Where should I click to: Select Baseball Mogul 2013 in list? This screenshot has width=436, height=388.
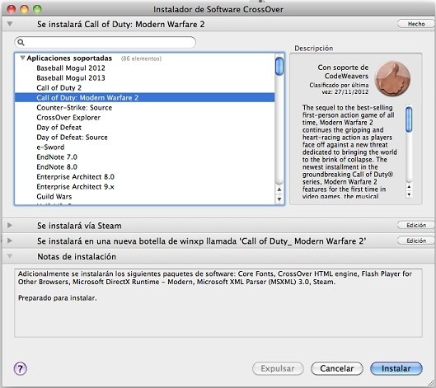click(x=71, y=77)
